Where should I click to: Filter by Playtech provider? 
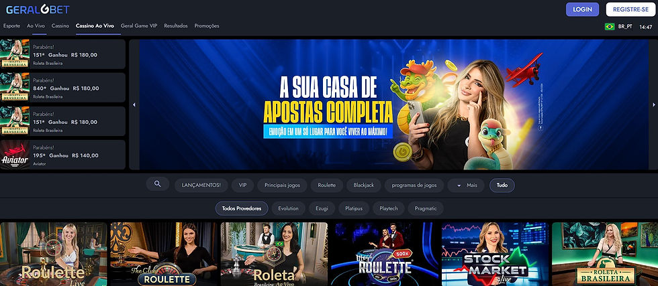pyautogui.click(x=389, y=208)
